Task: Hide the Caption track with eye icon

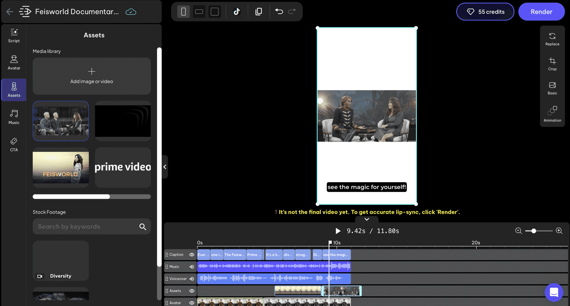Action: pos(192,255)
